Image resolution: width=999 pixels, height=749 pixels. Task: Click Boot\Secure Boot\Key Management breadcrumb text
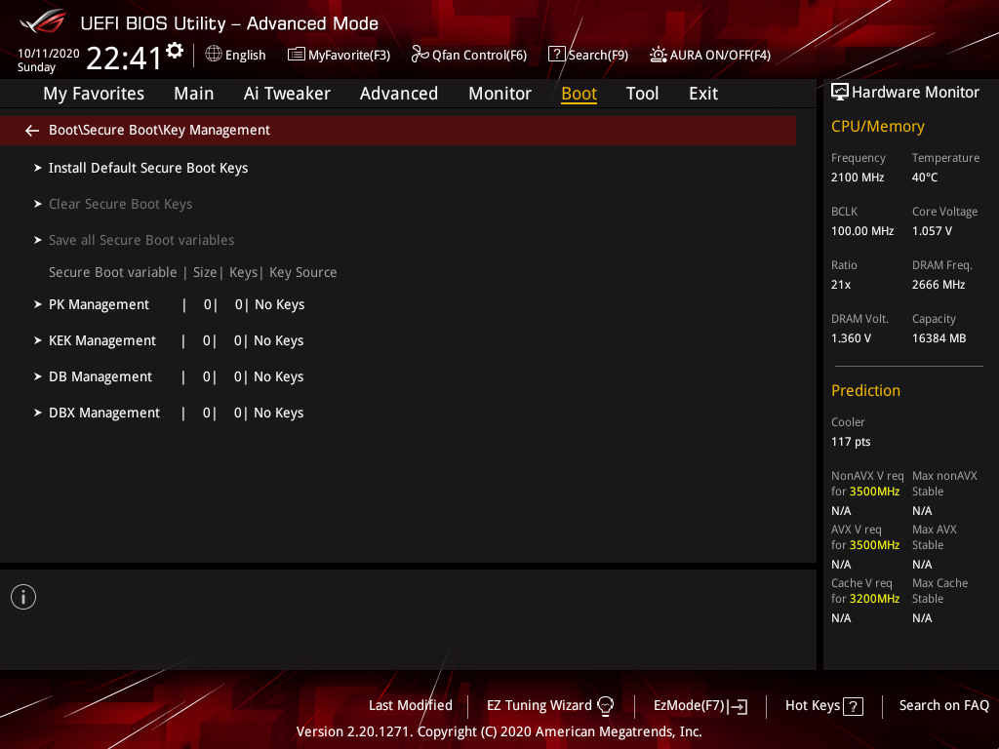click(159, 131)
